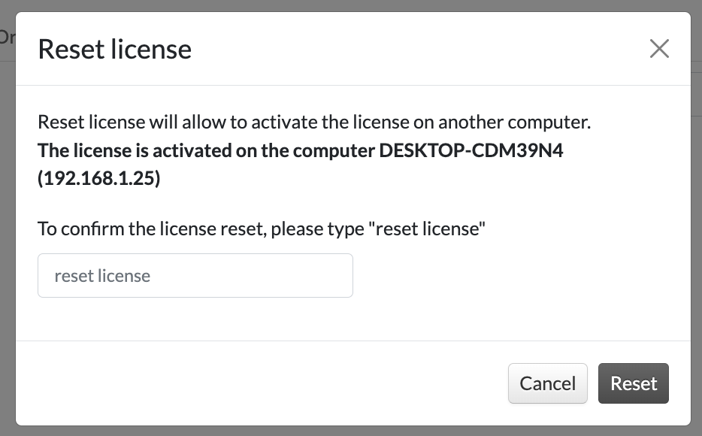Close the Reset license dialog with the X
This screenshot has height=436, width=702.
tap(659, 49)
